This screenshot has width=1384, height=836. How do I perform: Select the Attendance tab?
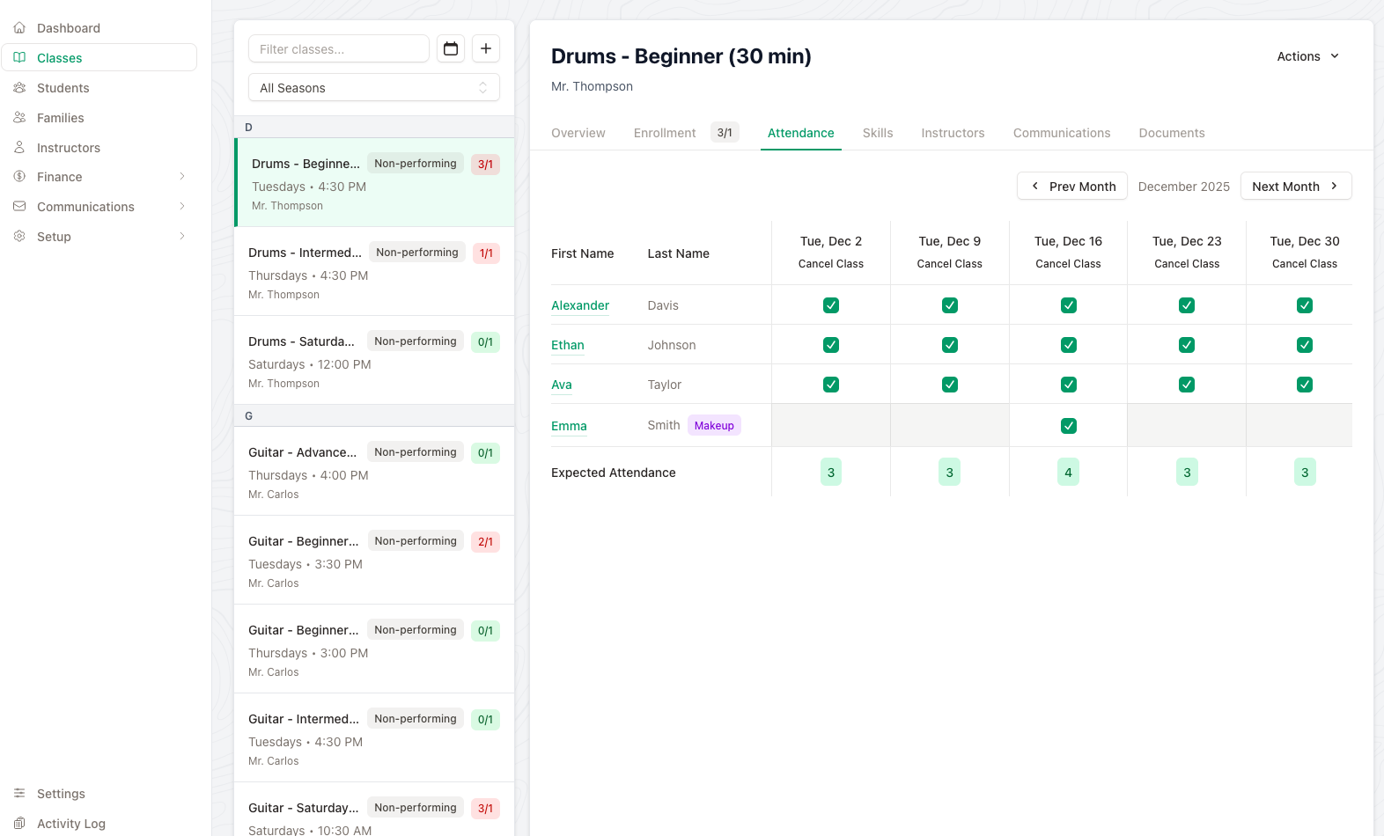coord(801,133)
